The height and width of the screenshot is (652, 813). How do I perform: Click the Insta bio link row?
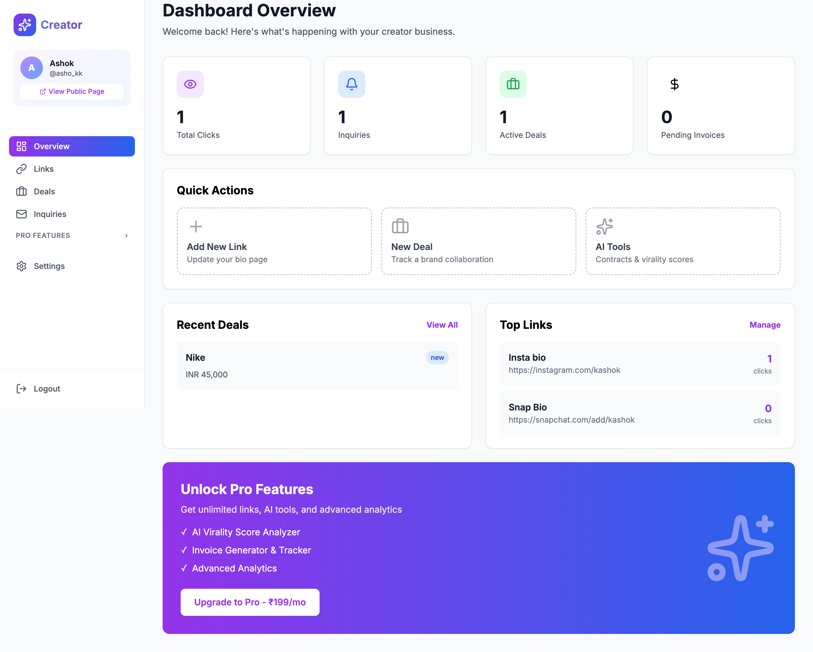click(640, 363)
